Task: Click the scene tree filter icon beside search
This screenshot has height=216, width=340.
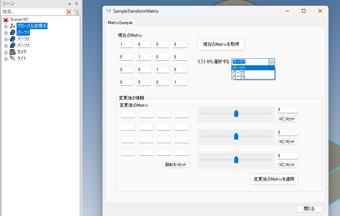Action: click(76, 12)
